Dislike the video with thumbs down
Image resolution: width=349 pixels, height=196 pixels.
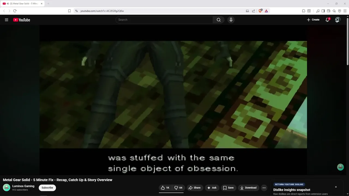[178, 188]
